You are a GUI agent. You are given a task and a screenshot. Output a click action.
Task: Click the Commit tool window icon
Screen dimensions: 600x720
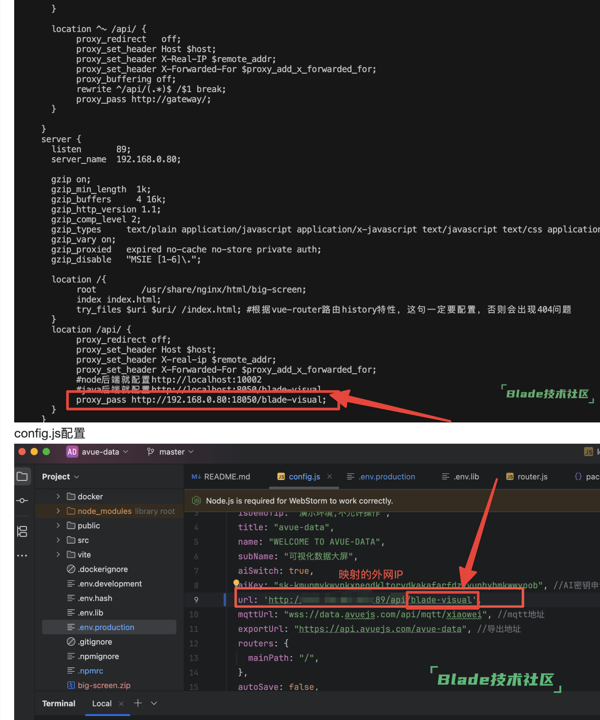coord(22,500)
